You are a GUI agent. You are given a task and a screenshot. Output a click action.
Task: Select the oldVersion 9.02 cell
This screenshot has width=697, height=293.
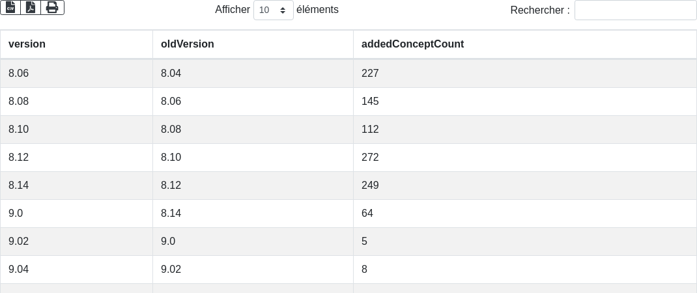[x=171, y=270]
